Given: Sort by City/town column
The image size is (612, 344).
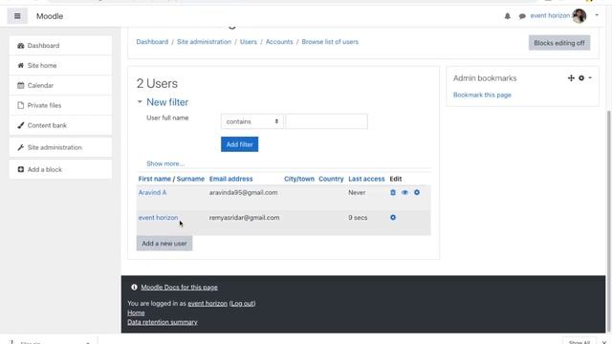Looking at the screenshot, I should click(299, 179).
